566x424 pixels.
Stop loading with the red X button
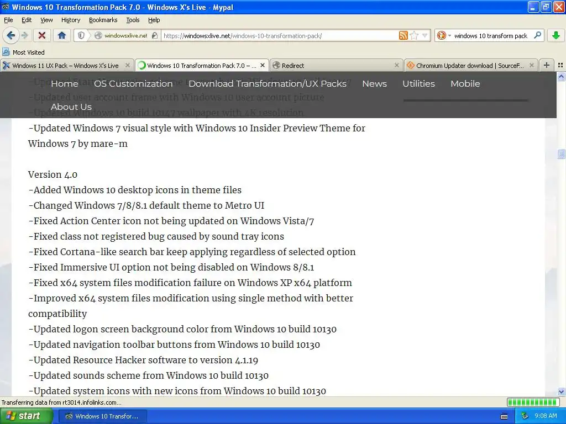[42, 35]
